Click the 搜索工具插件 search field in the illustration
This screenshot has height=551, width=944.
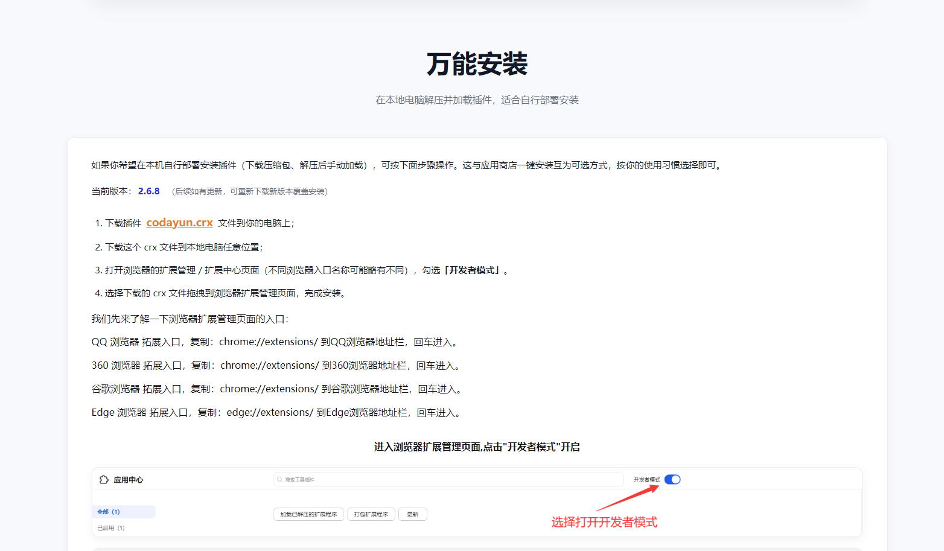pos(448,480)
